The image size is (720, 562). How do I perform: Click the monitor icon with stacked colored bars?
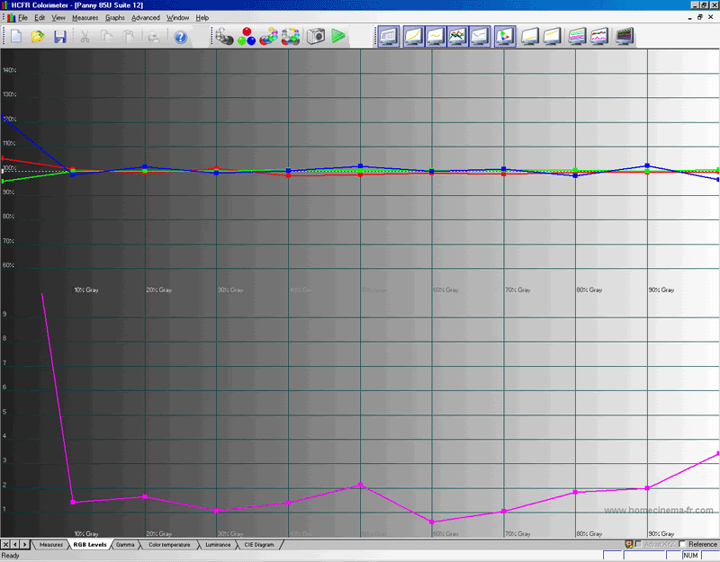pos(577,36)
